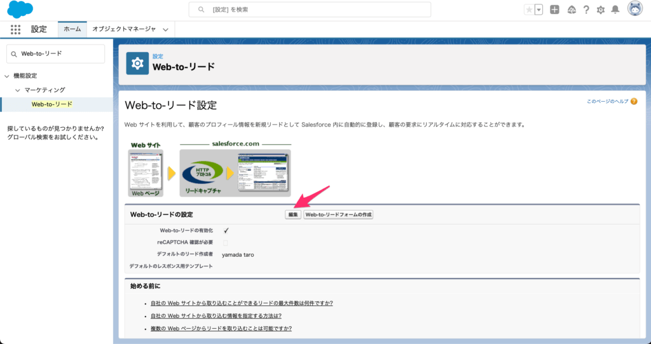Screen dimensions: 651x344
Task: Click the 設定 breadcrumb link
Action: pyautogui.click(x=158, y=56)
